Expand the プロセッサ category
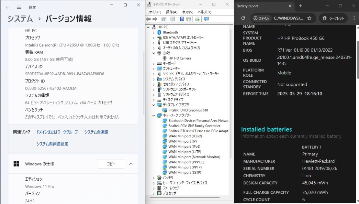Viewport: 359px width, 204px height. pyautogui.click(x=154, y=193)
